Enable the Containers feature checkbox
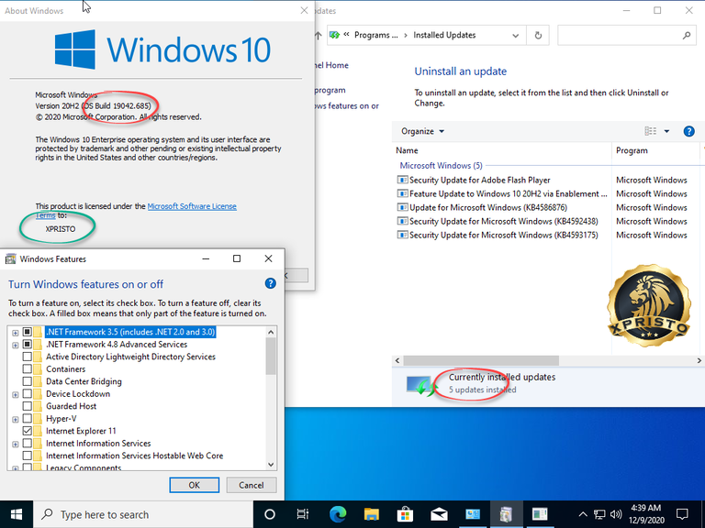The width and height of the screenshot is (705, 528). coord(27,369)
